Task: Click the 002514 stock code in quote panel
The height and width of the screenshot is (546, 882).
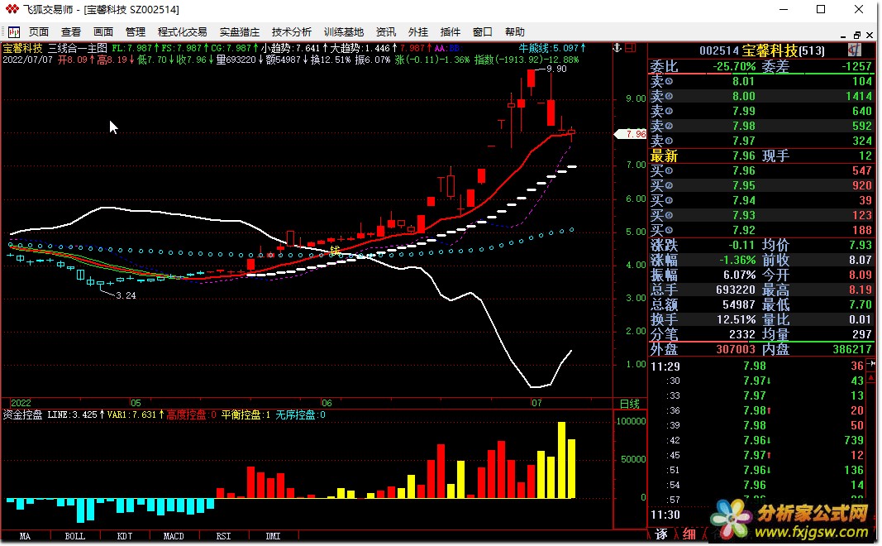Action: (719, 50)
